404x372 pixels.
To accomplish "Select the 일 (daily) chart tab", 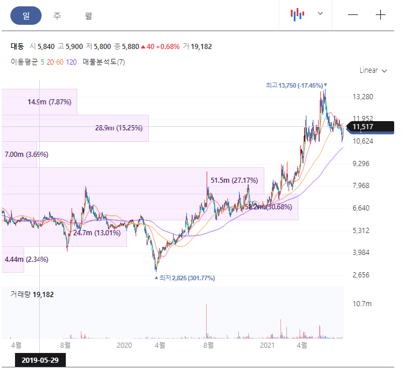I will (x=26, y=16).
